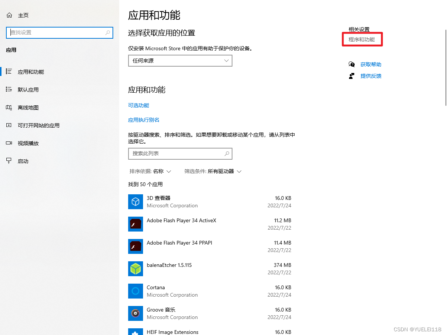
Task: Click Adobe Flash Player 34 PPAPI icon
Action: coord(136,246)
